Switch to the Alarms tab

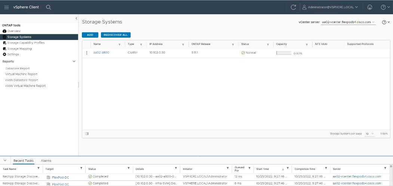pyautogui.click(x=46, y=161)
